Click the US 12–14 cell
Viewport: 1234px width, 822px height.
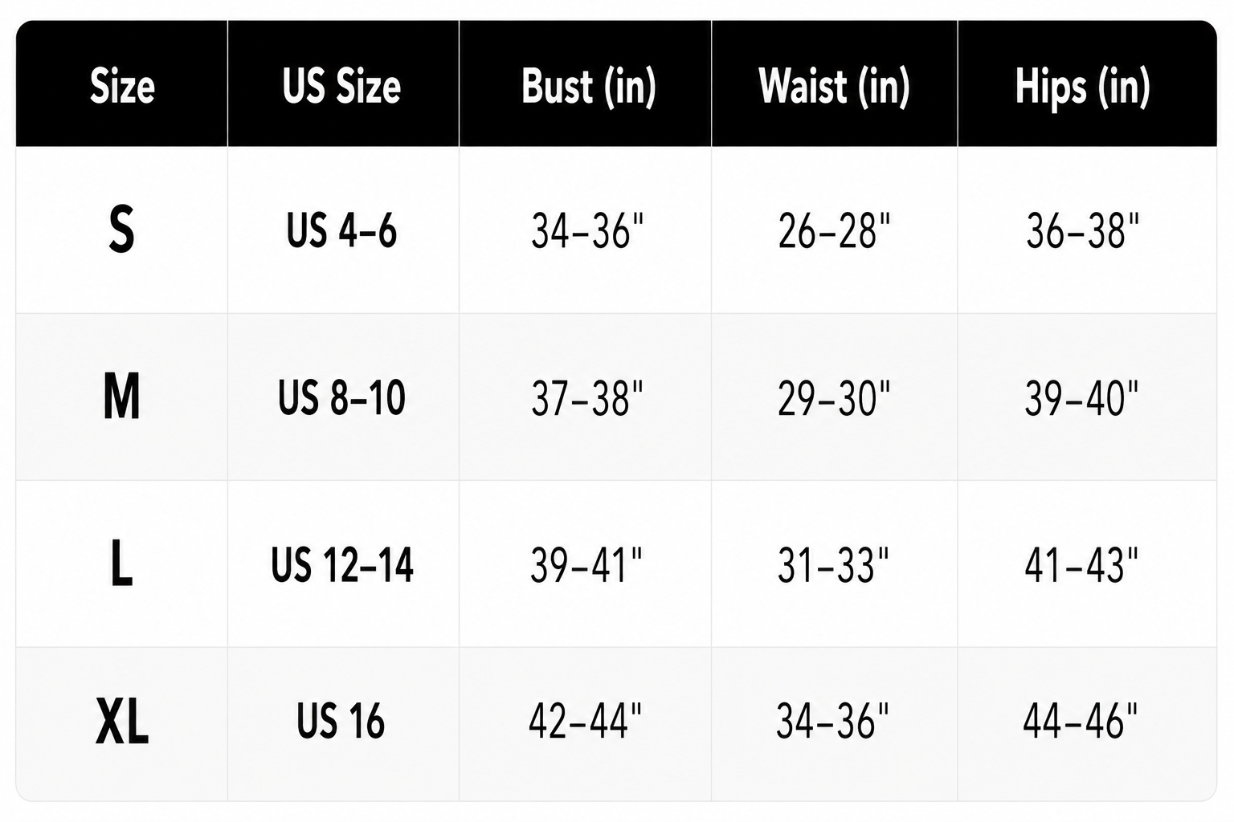343,564
